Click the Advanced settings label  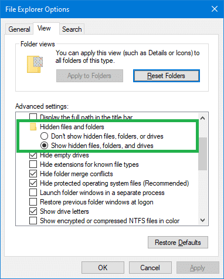(x=42, y=106)
